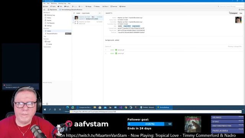Switch to Untitled - Notepad taskbar window
The image size is (245, 138).
pyautogui.click(x=147, y=107)
